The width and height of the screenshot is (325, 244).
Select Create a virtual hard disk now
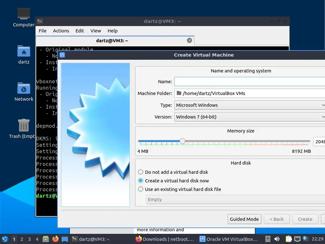[x=141, y=180]
